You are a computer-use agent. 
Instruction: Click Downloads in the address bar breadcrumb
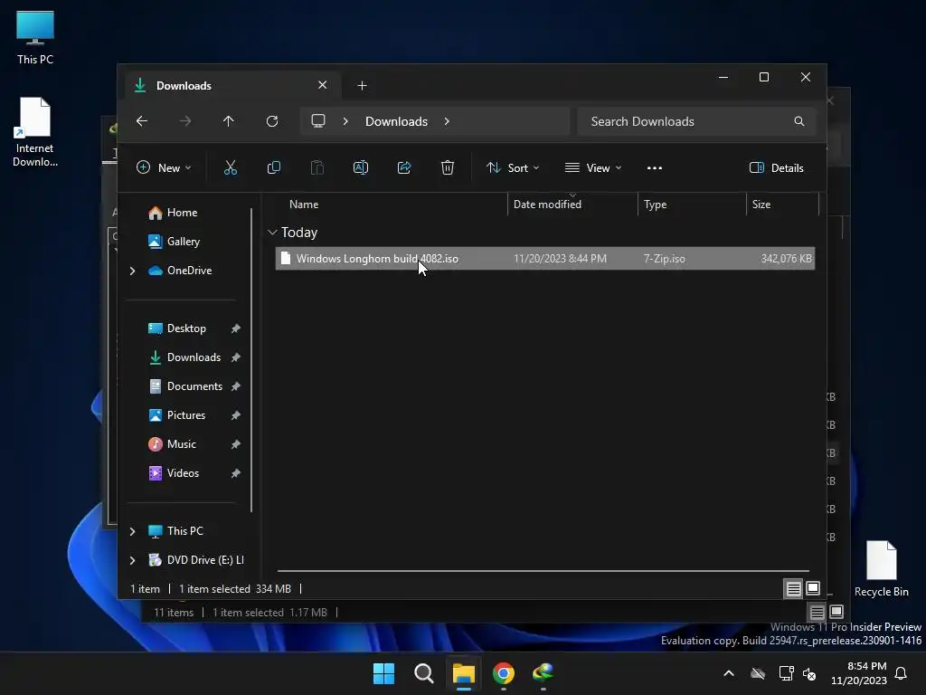tap(396, 121)
